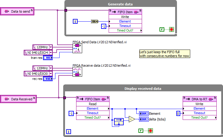Toggle the False constant in Display received data
Screen dimensions: 223x137
141,131
